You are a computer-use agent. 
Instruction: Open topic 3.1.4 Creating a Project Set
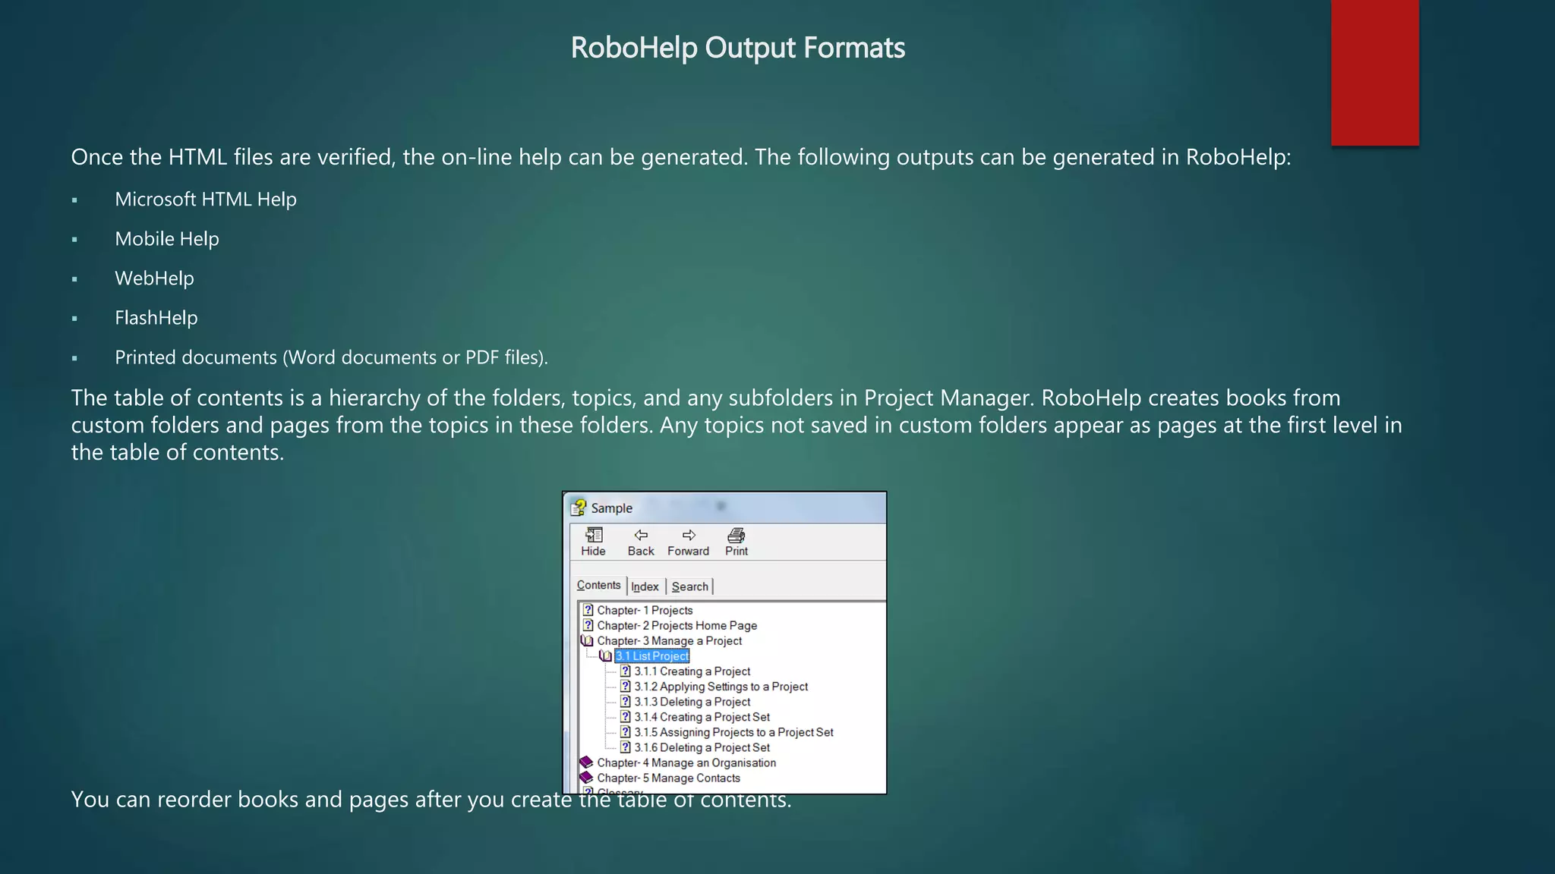tap(702, 716)
